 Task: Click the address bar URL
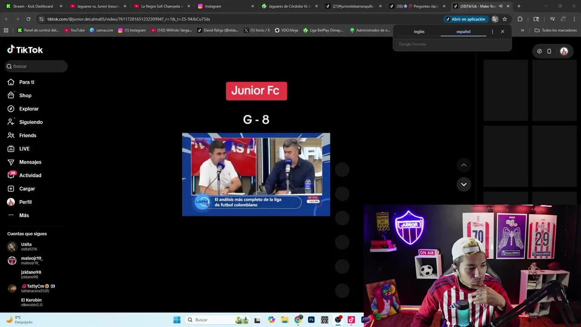(x=128, y=19)
